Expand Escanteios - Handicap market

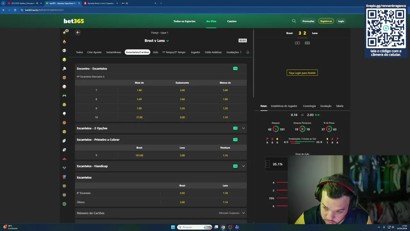click(x=243, y=166)
